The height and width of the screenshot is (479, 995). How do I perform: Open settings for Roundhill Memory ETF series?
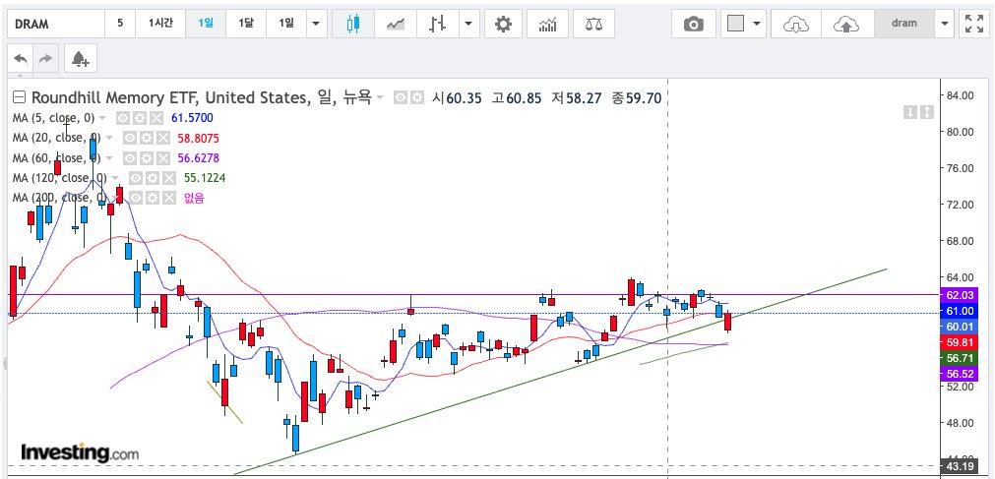click(416, 97)
